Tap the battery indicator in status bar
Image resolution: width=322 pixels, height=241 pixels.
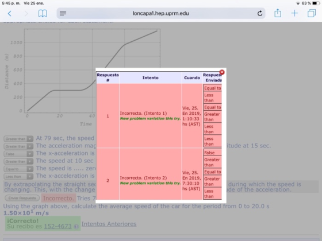coord(316,3)
